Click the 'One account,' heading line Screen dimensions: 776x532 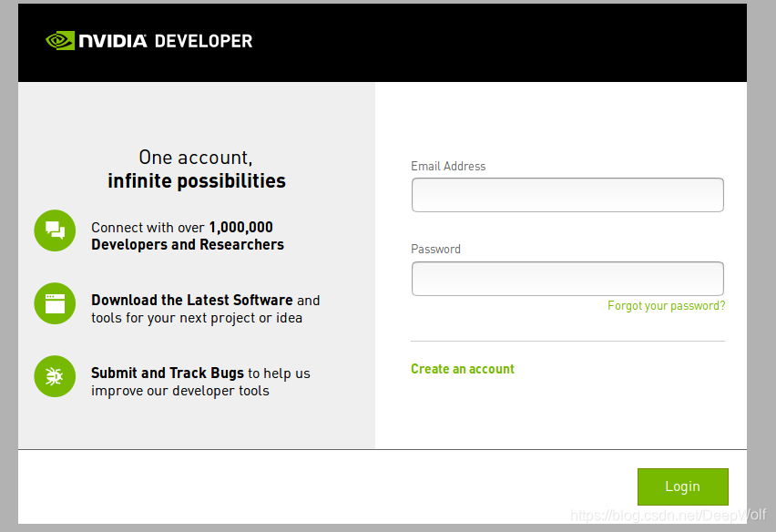point(196,158)
